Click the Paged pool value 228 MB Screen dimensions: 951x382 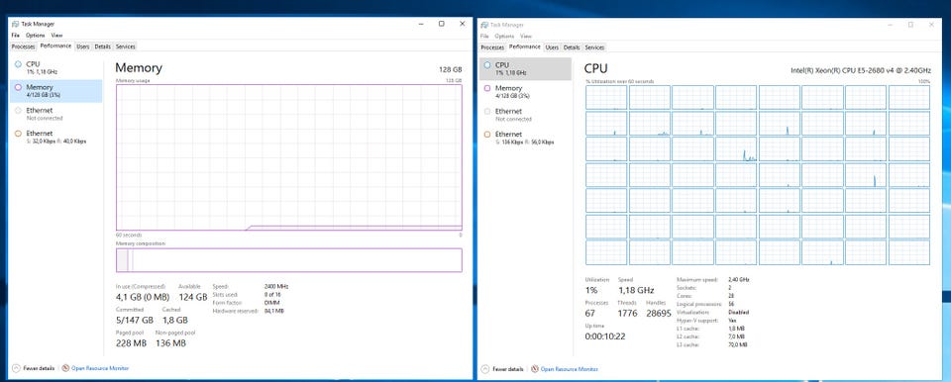(131, 343)
